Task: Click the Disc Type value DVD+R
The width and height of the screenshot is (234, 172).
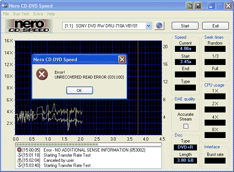Action: pos(185,147)
